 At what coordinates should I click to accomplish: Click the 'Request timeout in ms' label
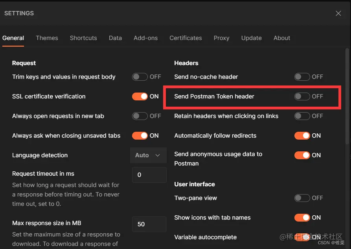[43, 174]
